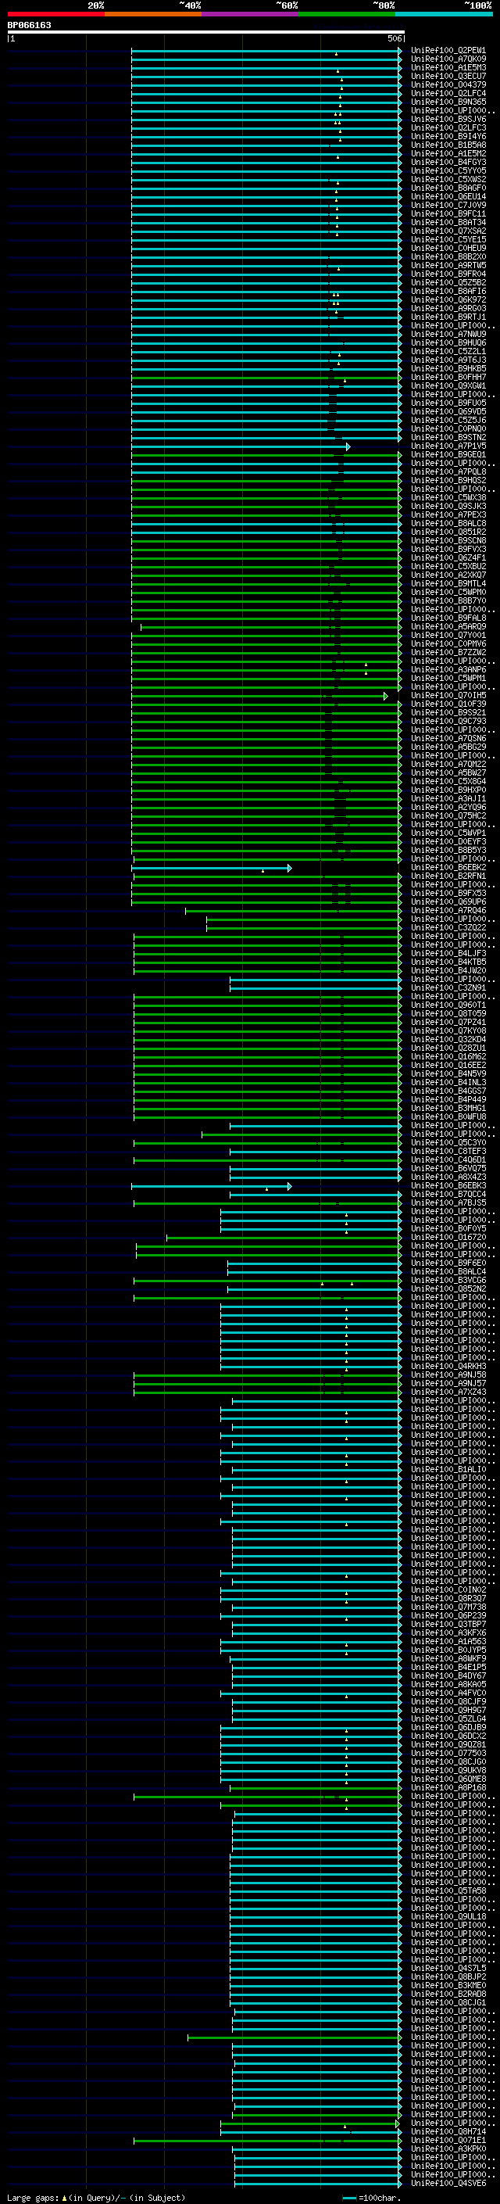Image resolution: width=500 pixels, height=2204 pixels.
Task: Click the white query sequence bar under BP066163
Action: pos(206,33)
